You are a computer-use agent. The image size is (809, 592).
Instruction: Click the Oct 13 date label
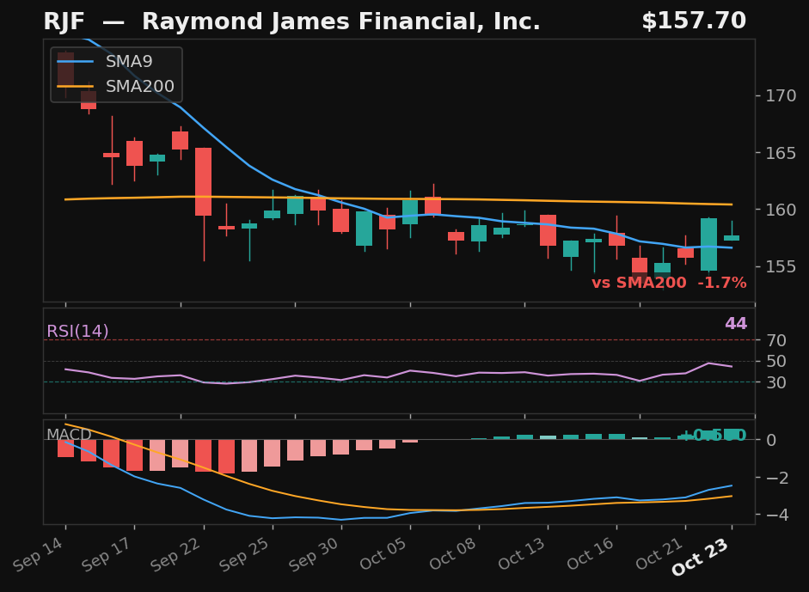[521, 554]
